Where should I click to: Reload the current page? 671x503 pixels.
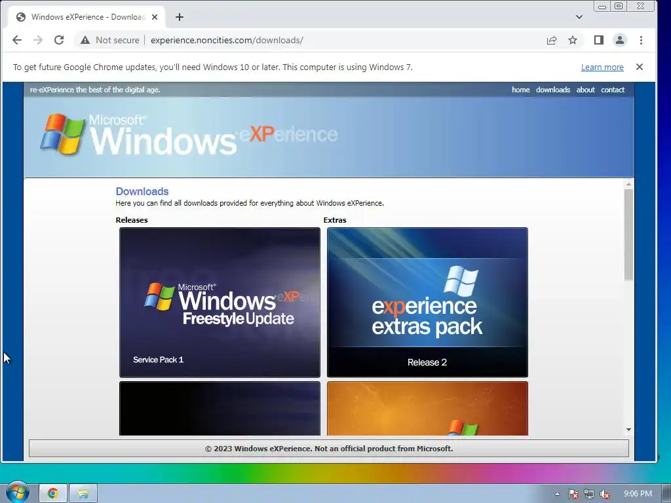(x=59, y=40)
